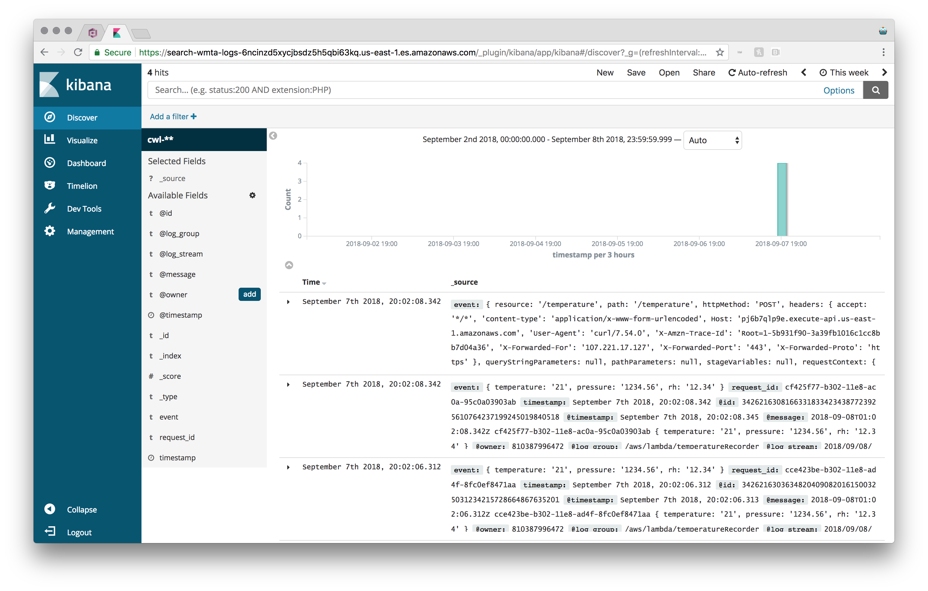Collapse the fields sidebar arrow
This screenshot has width=928, height=591.
tap(273, 136)
